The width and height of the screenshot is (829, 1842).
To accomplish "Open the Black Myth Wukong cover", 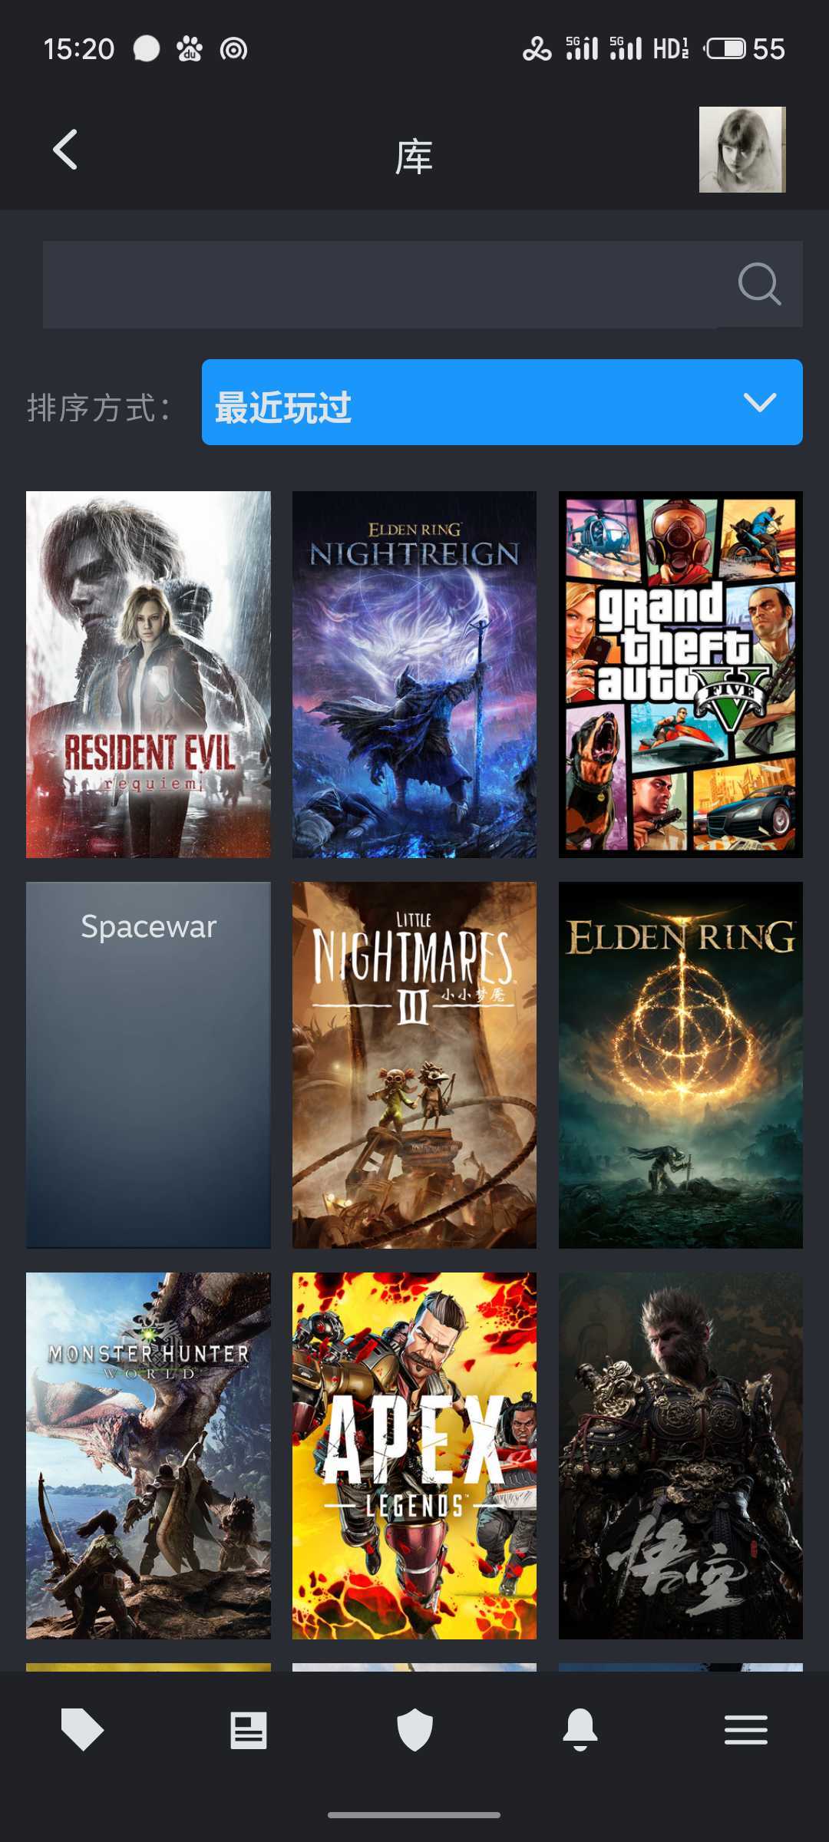I will point(681,1456).
